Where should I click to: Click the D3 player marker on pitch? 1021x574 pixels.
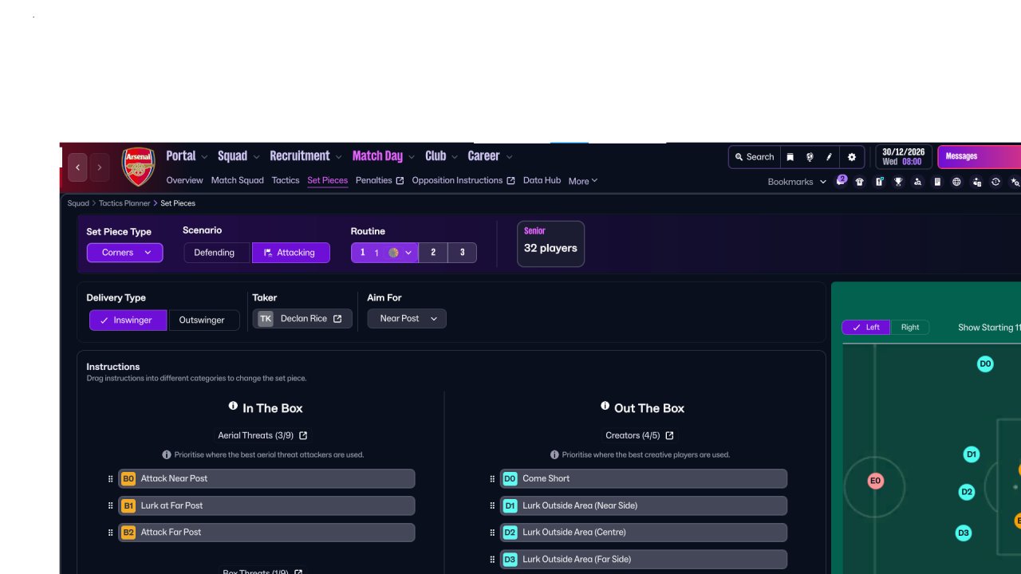(963, 533)
